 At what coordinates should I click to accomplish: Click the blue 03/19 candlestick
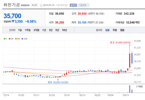[x=132, y=58]
